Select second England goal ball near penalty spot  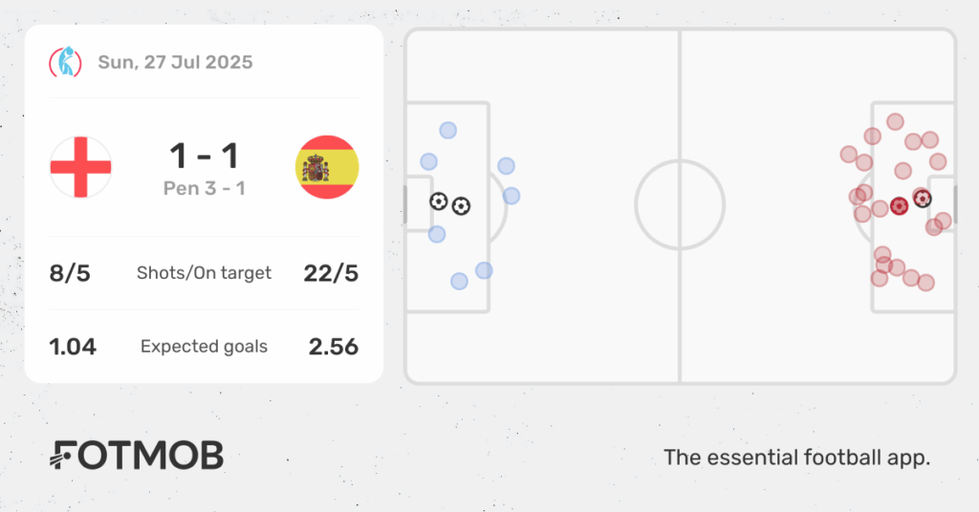point(461,205)
